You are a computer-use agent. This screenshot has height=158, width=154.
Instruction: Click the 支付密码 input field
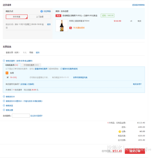coord(21,116)
